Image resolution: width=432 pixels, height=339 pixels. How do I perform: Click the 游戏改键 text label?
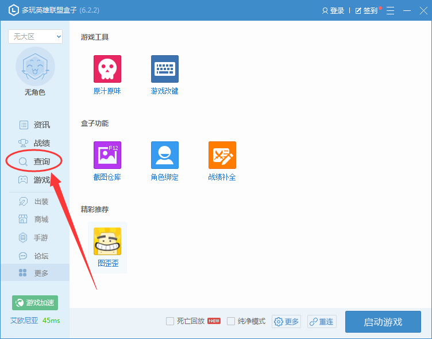[x=165, y=91]
